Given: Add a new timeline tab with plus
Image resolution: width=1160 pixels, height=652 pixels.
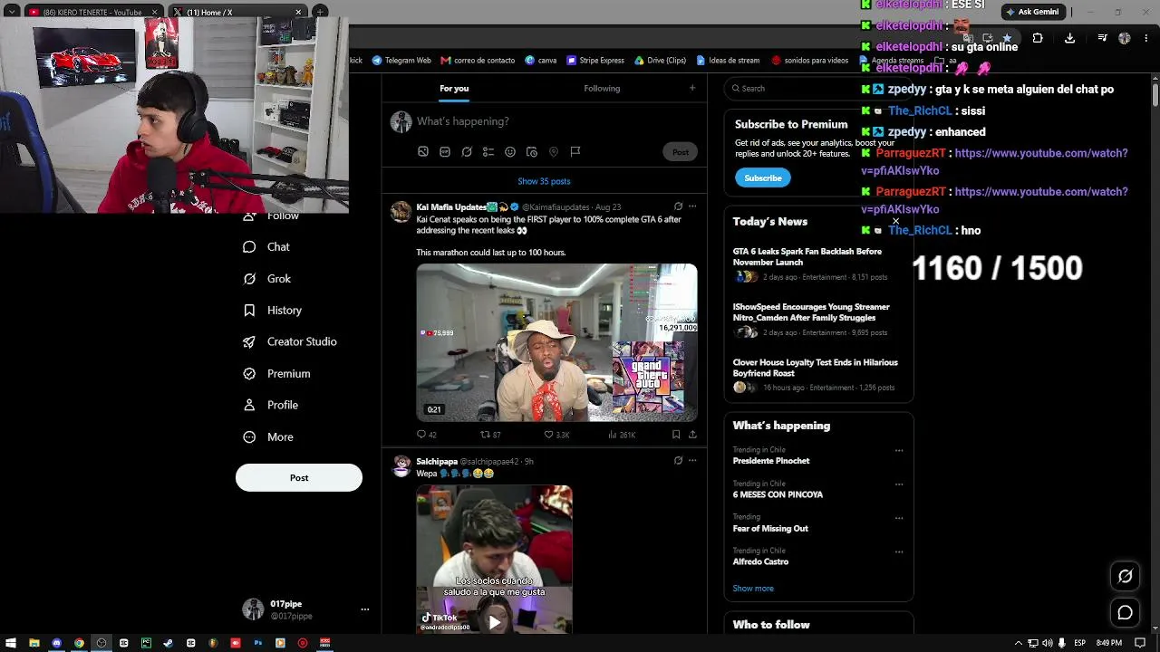Looking at the screenshot, I should [692, 88].
